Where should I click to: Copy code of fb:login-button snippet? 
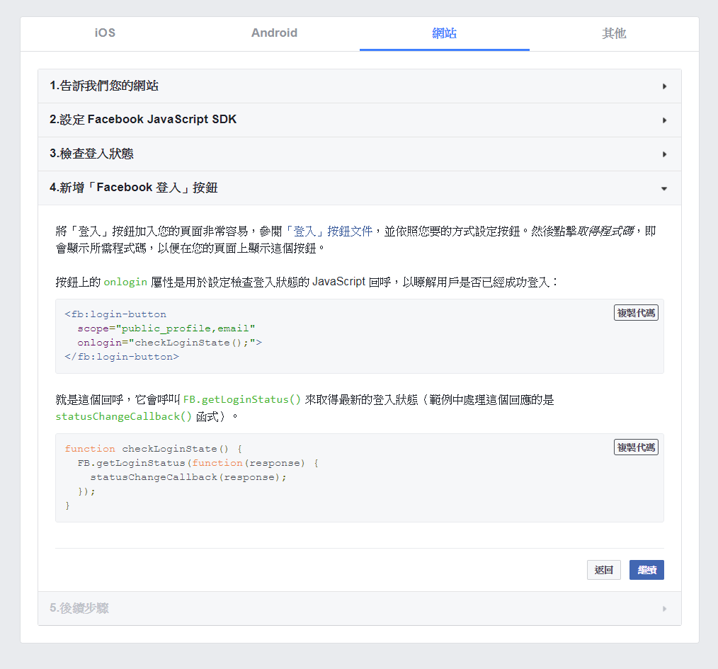(636, 313)
